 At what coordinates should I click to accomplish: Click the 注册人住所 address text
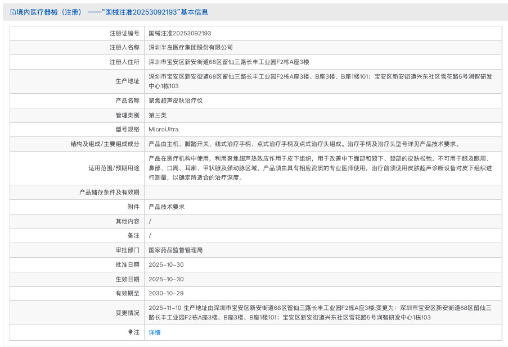[x=228, y=62]
